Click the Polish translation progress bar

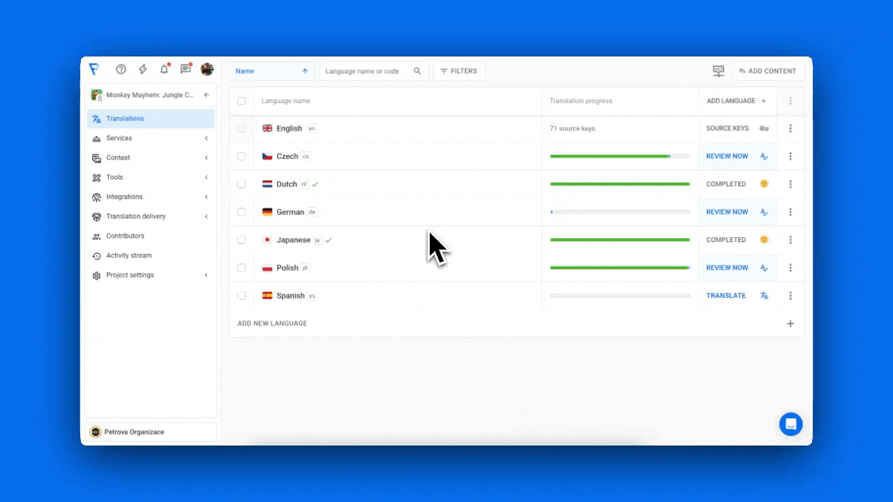click(620, 268)
